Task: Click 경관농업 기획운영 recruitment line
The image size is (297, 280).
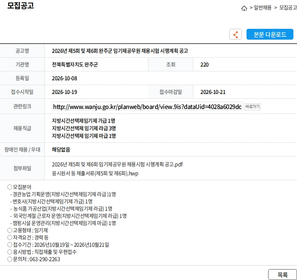Action: pyautogui.click(x=63, y=194)
